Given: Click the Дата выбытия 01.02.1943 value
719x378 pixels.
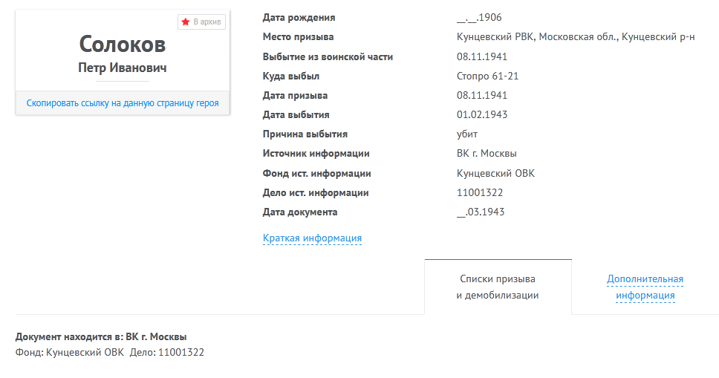Looking at the screenshot, I should click(x=482, y=114).
